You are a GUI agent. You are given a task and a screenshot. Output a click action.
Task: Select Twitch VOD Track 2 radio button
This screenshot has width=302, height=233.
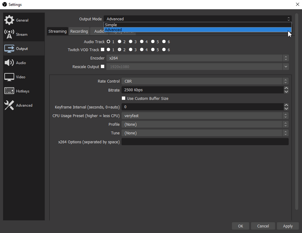coord(119,49)
